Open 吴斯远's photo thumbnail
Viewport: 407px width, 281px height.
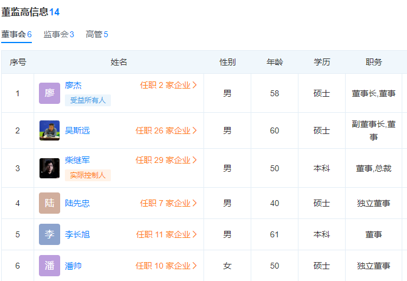point(50,130)
